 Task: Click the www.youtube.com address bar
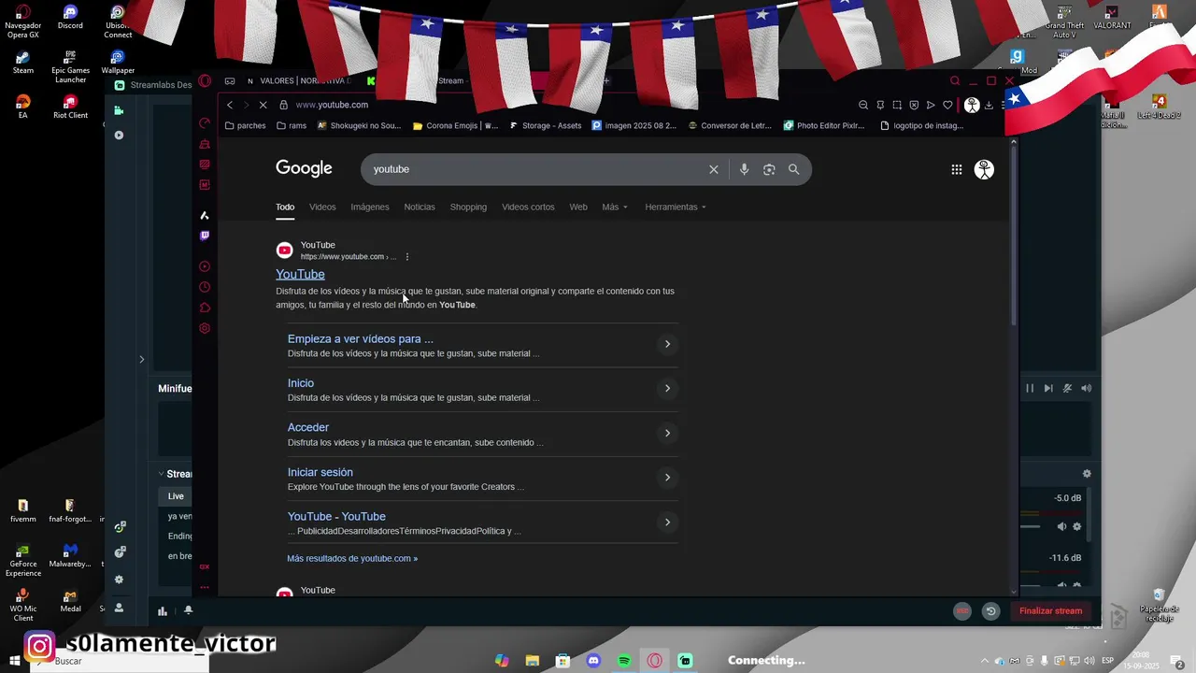pyautogui.click(x=331, y=105)
